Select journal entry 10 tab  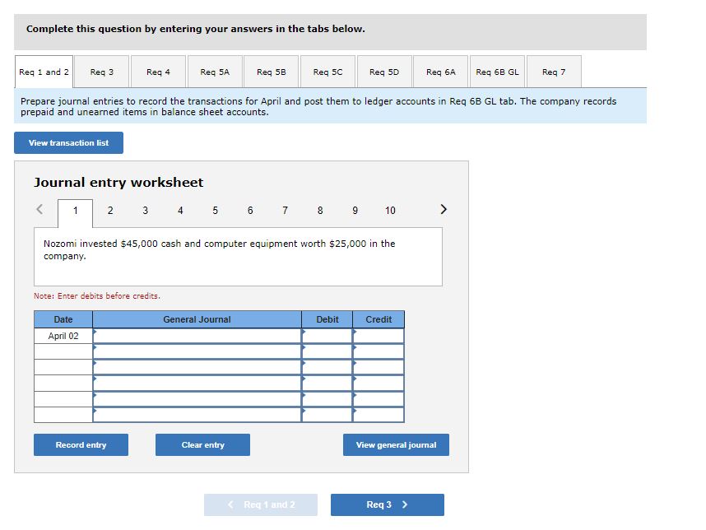390,211
